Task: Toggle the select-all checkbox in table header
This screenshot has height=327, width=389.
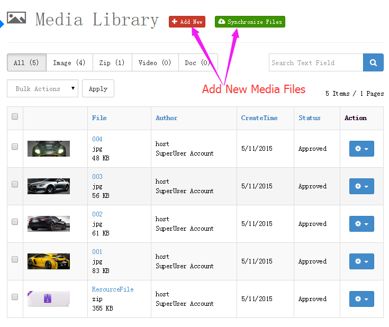Action: [15, 117]
